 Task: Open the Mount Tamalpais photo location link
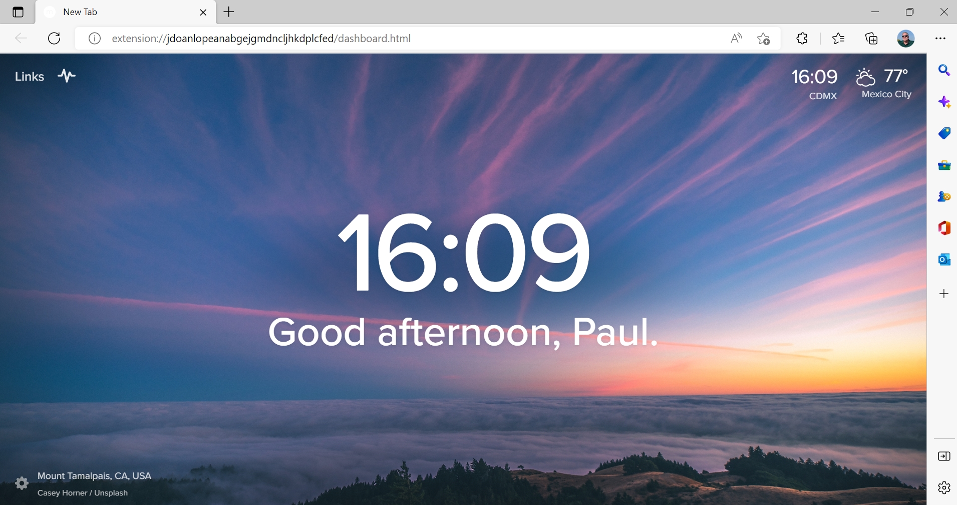(94, 476)
